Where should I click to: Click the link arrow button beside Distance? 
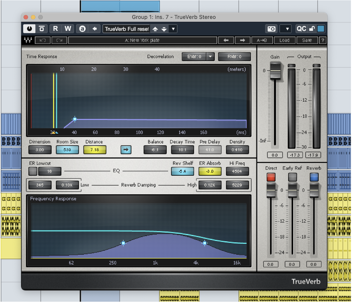coord(126,150)
